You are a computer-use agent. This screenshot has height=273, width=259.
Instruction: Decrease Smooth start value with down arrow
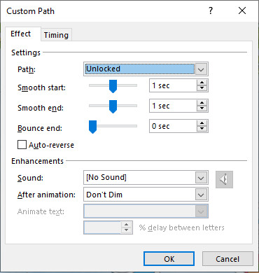click(202, 88)
